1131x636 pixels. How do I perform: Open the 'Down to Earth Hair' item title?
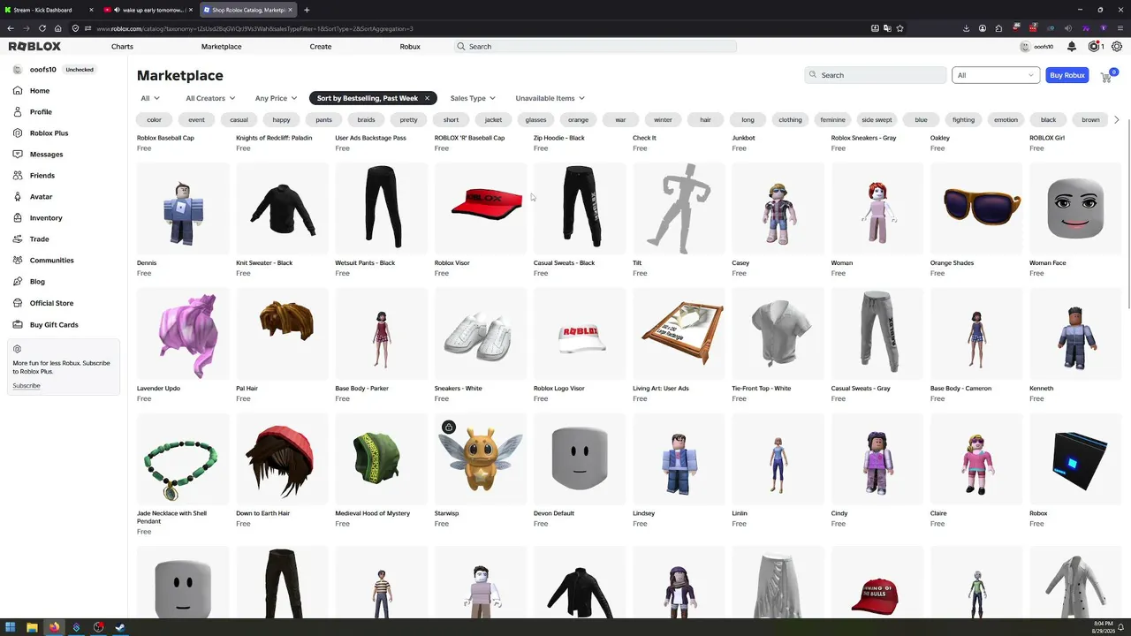pos(263,513)
